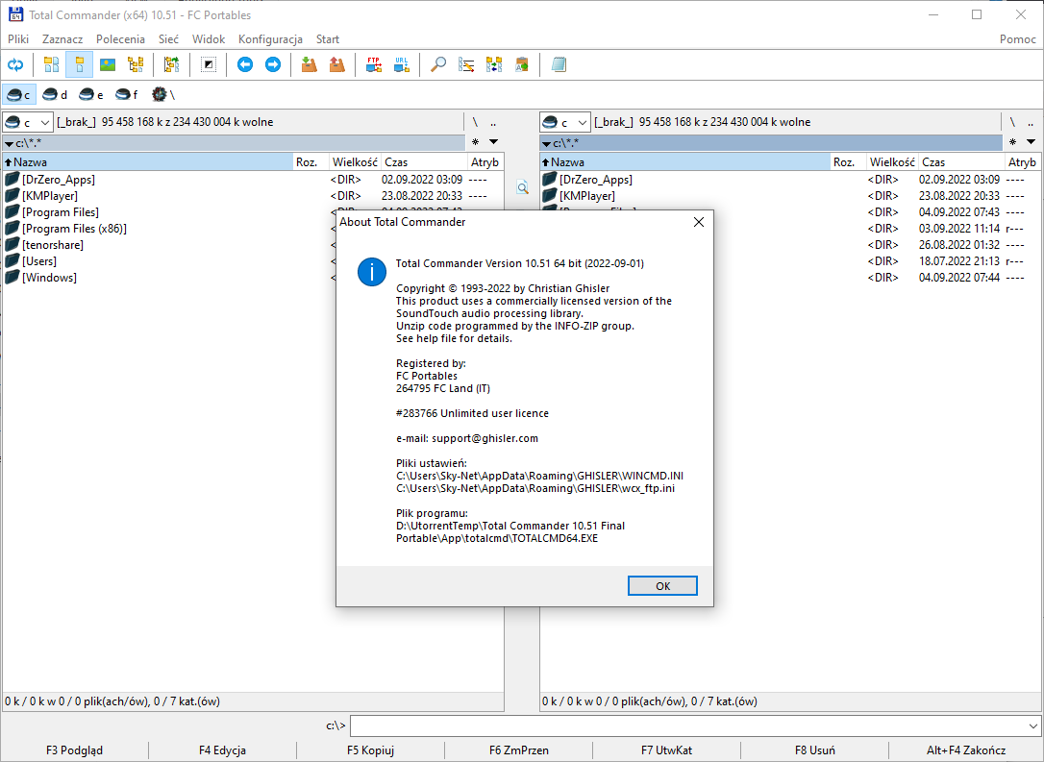Select [Program Files (x86)] in left panel

[75, 229]
